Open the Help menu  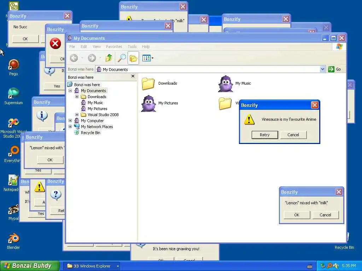point(146,47)
